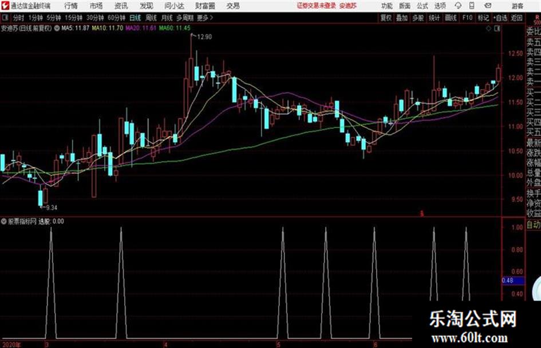541x348 pixels.
Task: Select the 日线 daily period tab
Action: (x=135, y=18)
